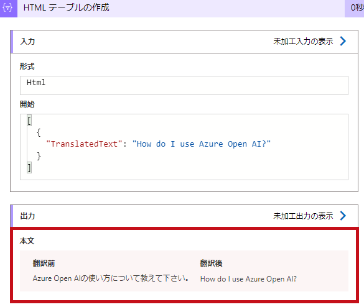This screenshot has width=364, height=307.
Task: Expand raw inputs via chevron beside 未加工入力の表示
Action: pyautogui.click(x=343, y=41)
